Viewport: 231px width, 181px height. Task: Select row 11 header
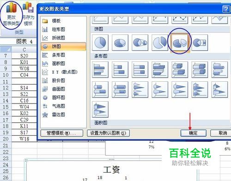[x=6, y=81]
